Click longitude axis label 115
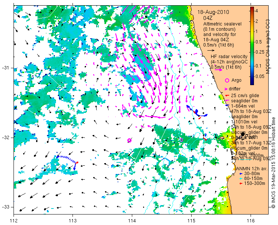 [191, 221]
